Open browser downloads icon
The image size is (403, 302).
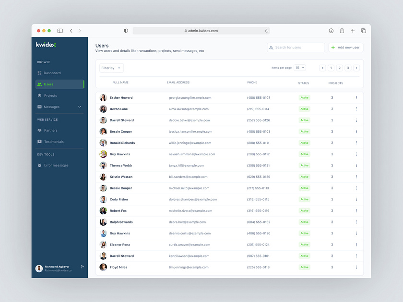point(331,31)
